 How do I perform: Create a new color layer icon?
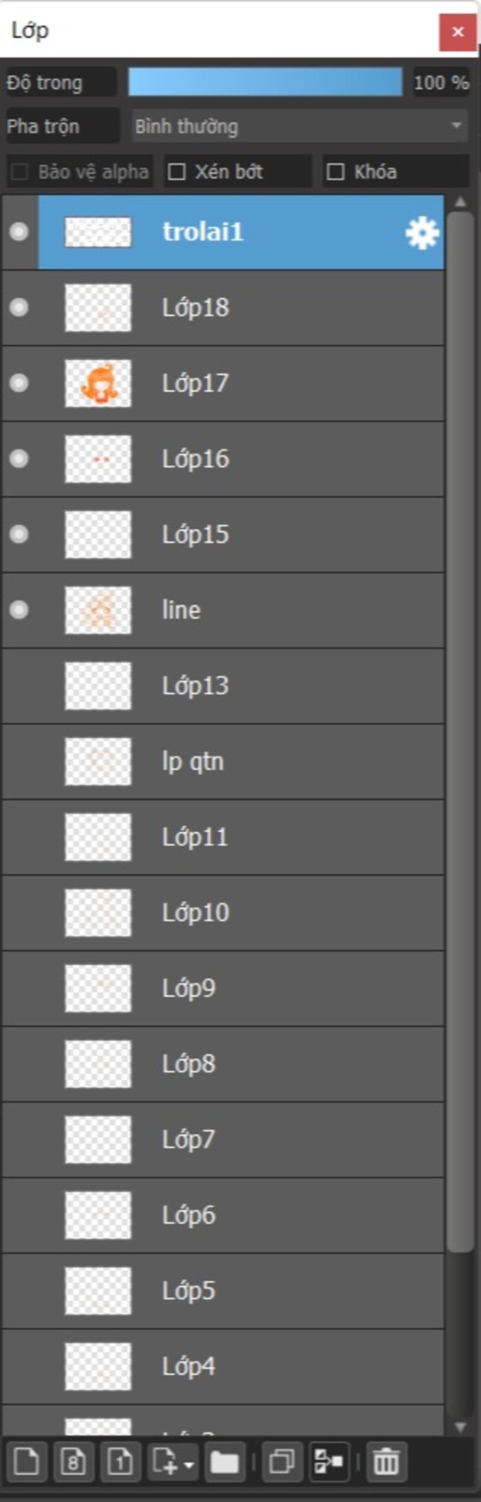pyautogui.click(x=26, y=1463)
